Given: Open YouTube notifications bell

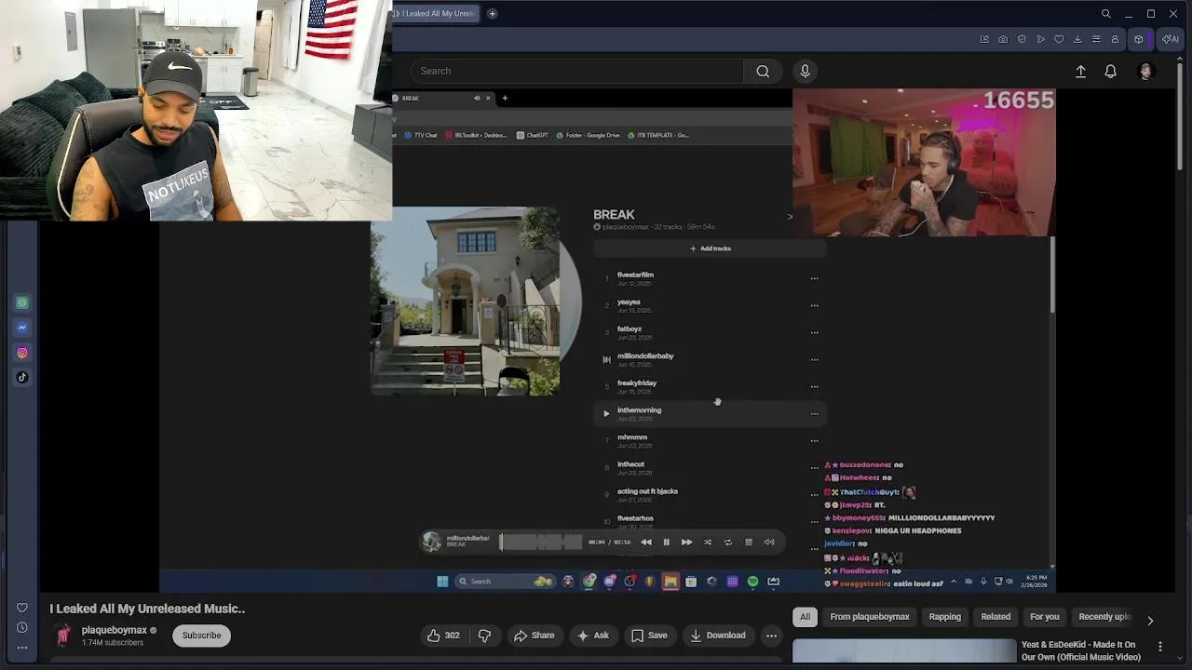Looking at the screenshot, I should pyautogui.click(x=1110, y=72).
